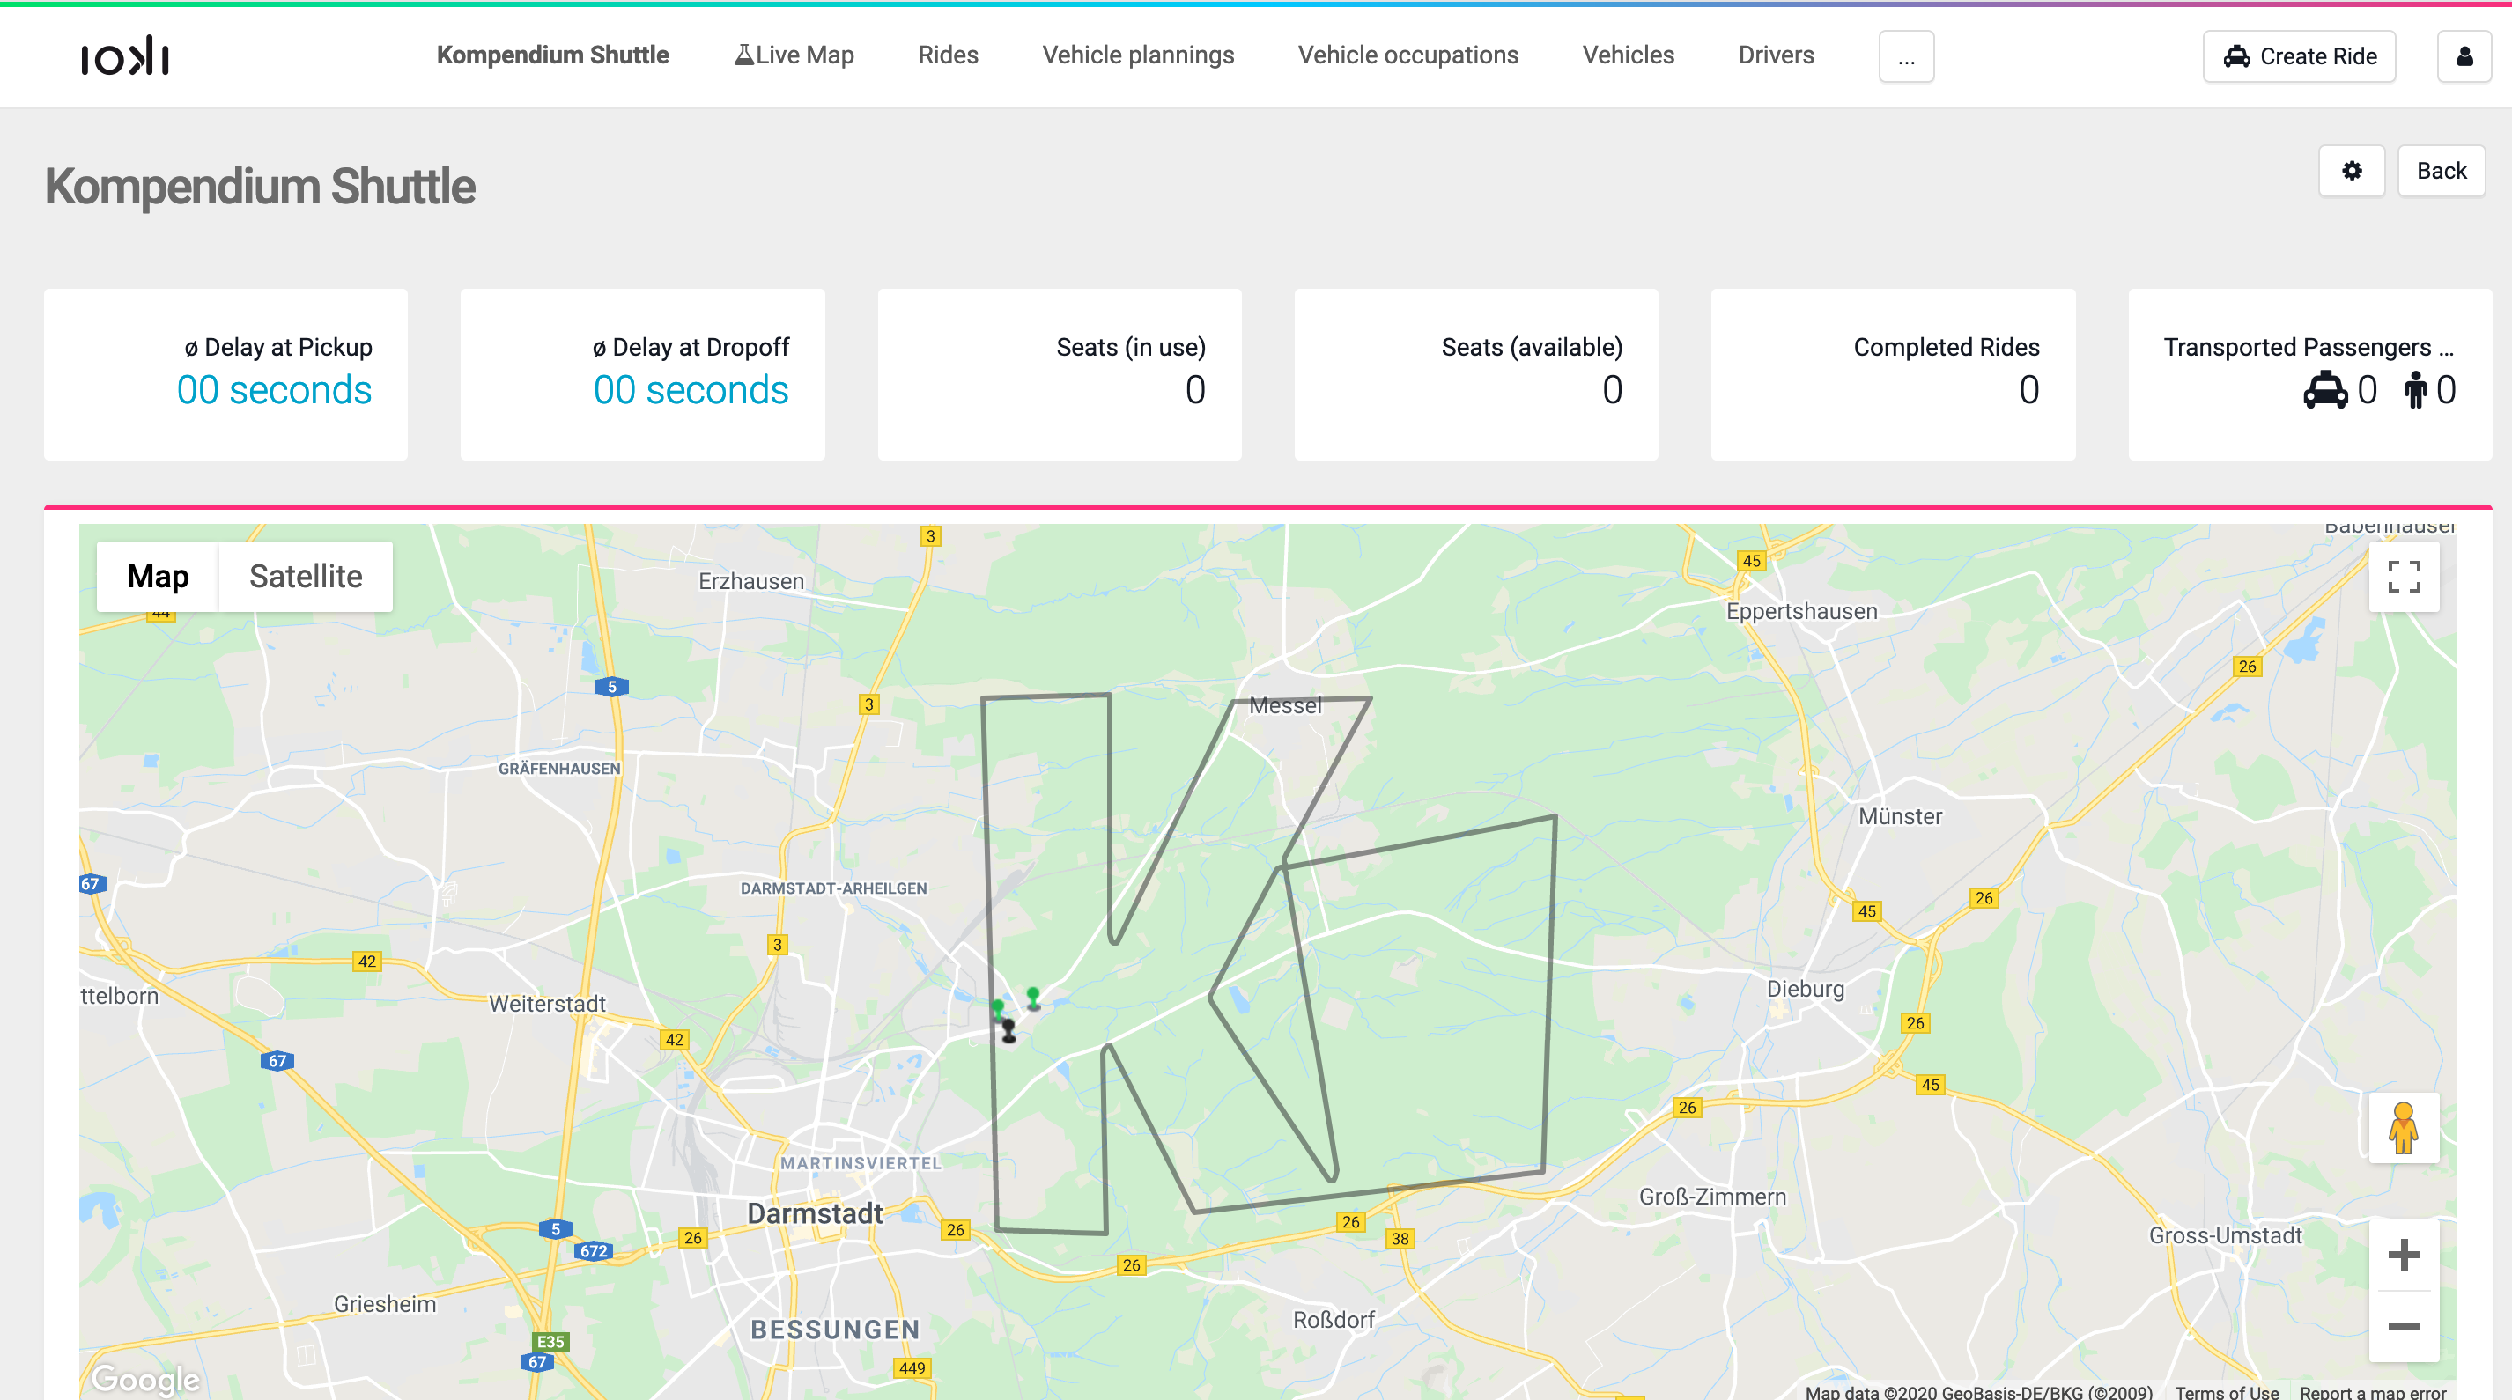Open Vehicle occupations
This screenshot has width=2512, height=1400.
coord(1408,55)
